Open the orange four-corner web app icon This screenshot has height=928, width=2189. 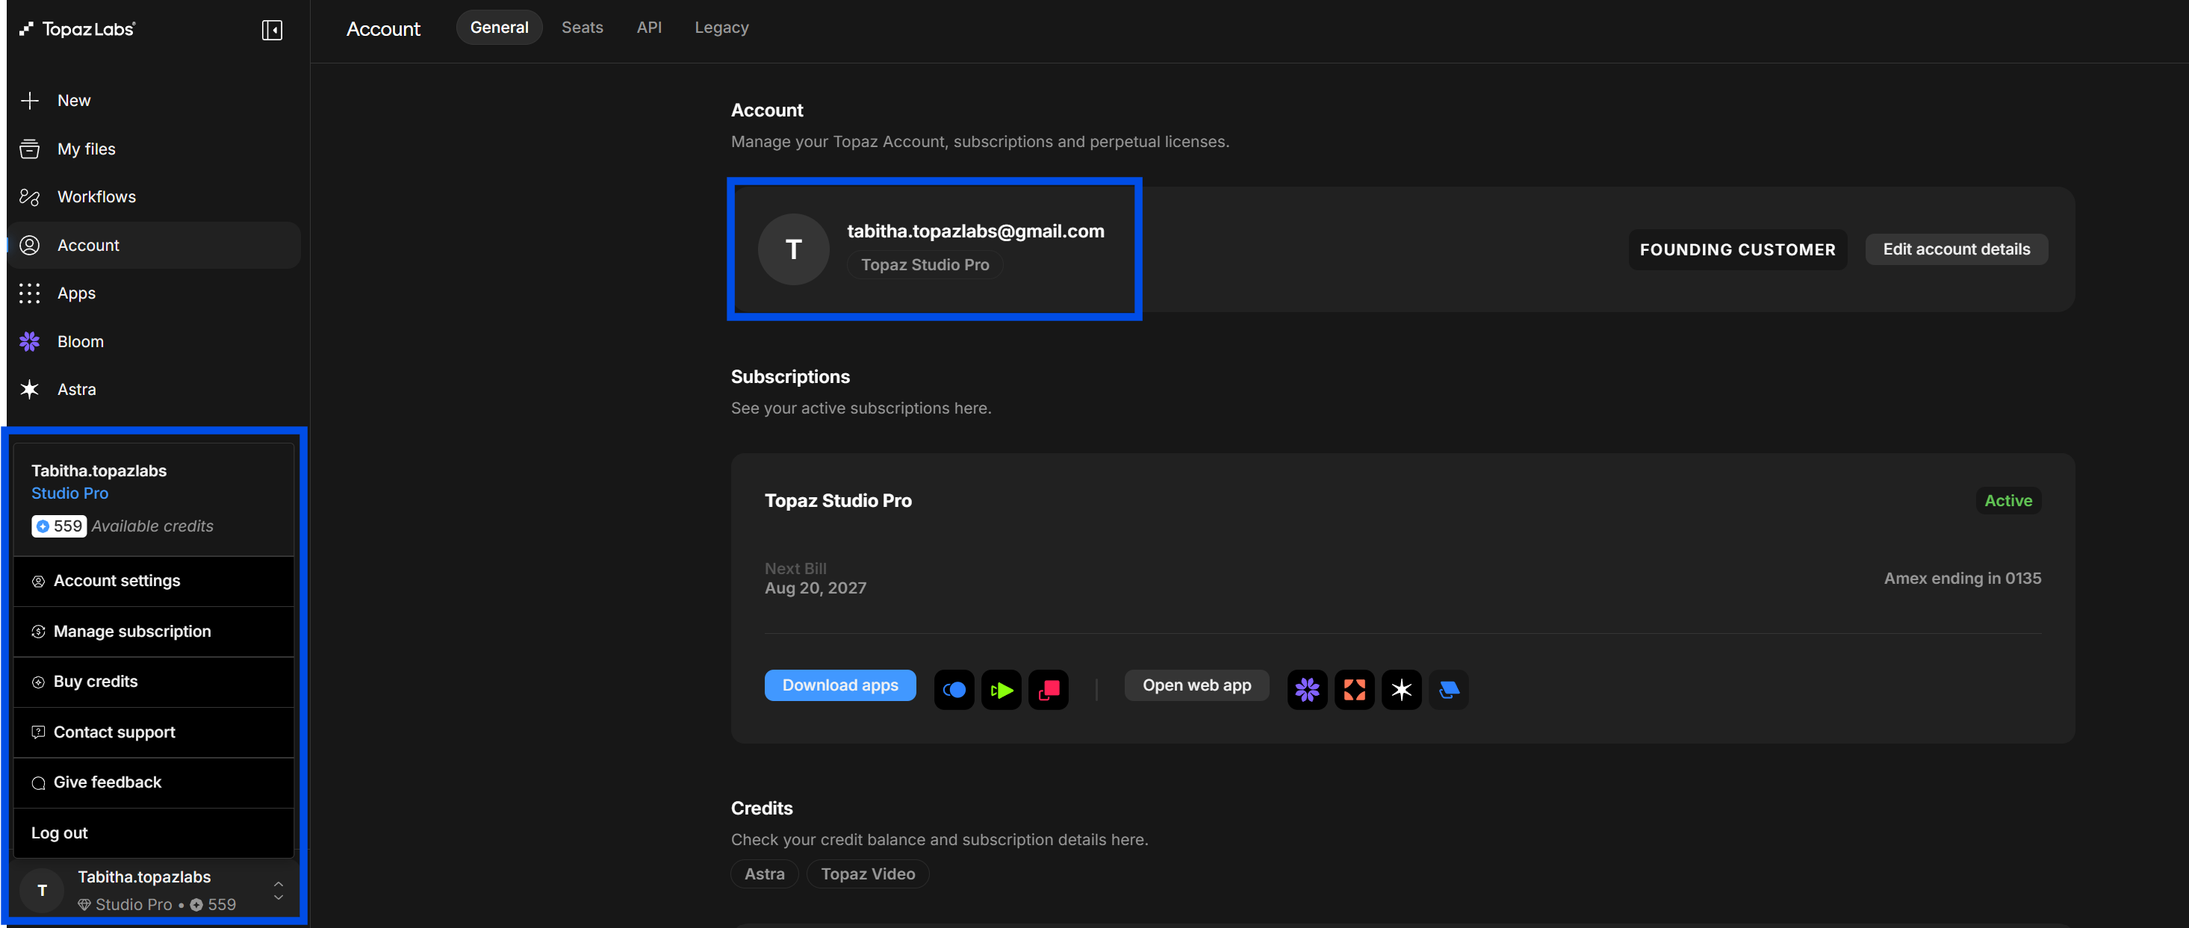coord(1355,689)
